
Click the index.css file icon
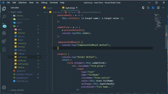pos(15,50)
